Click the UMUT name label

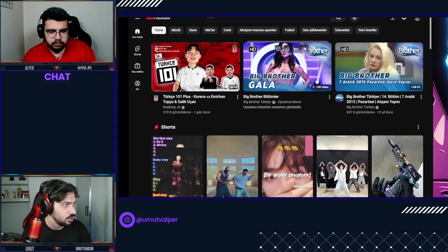30,249
